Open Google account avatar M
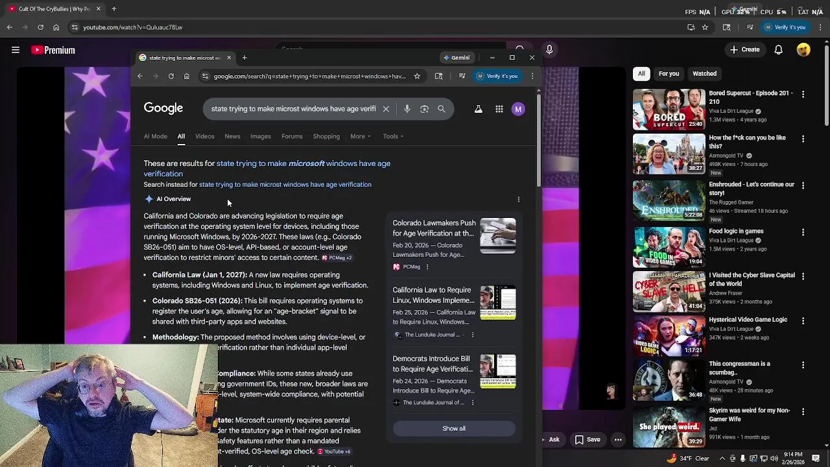The height and width of the screenshot is (467, 830). coord(518,109)
